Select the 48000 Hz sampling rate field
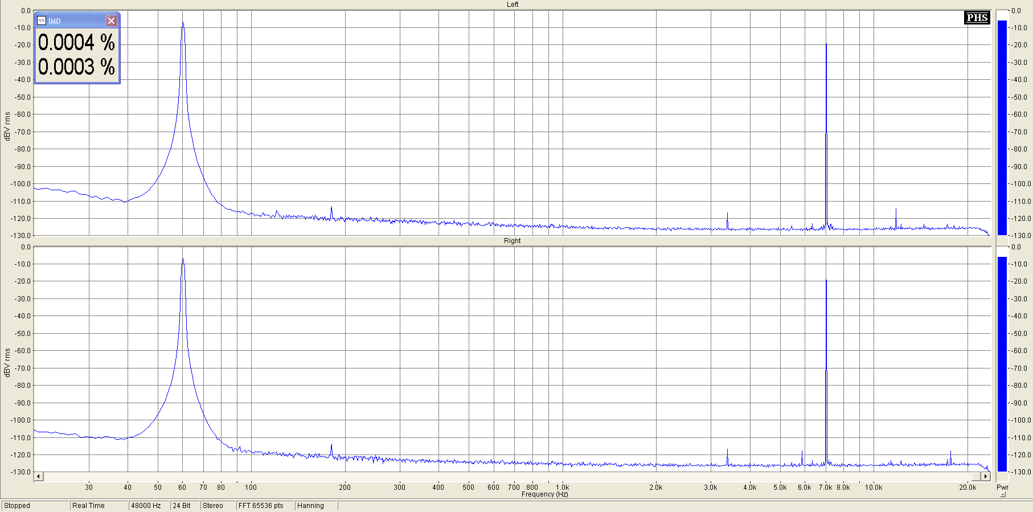 point(148,506)
